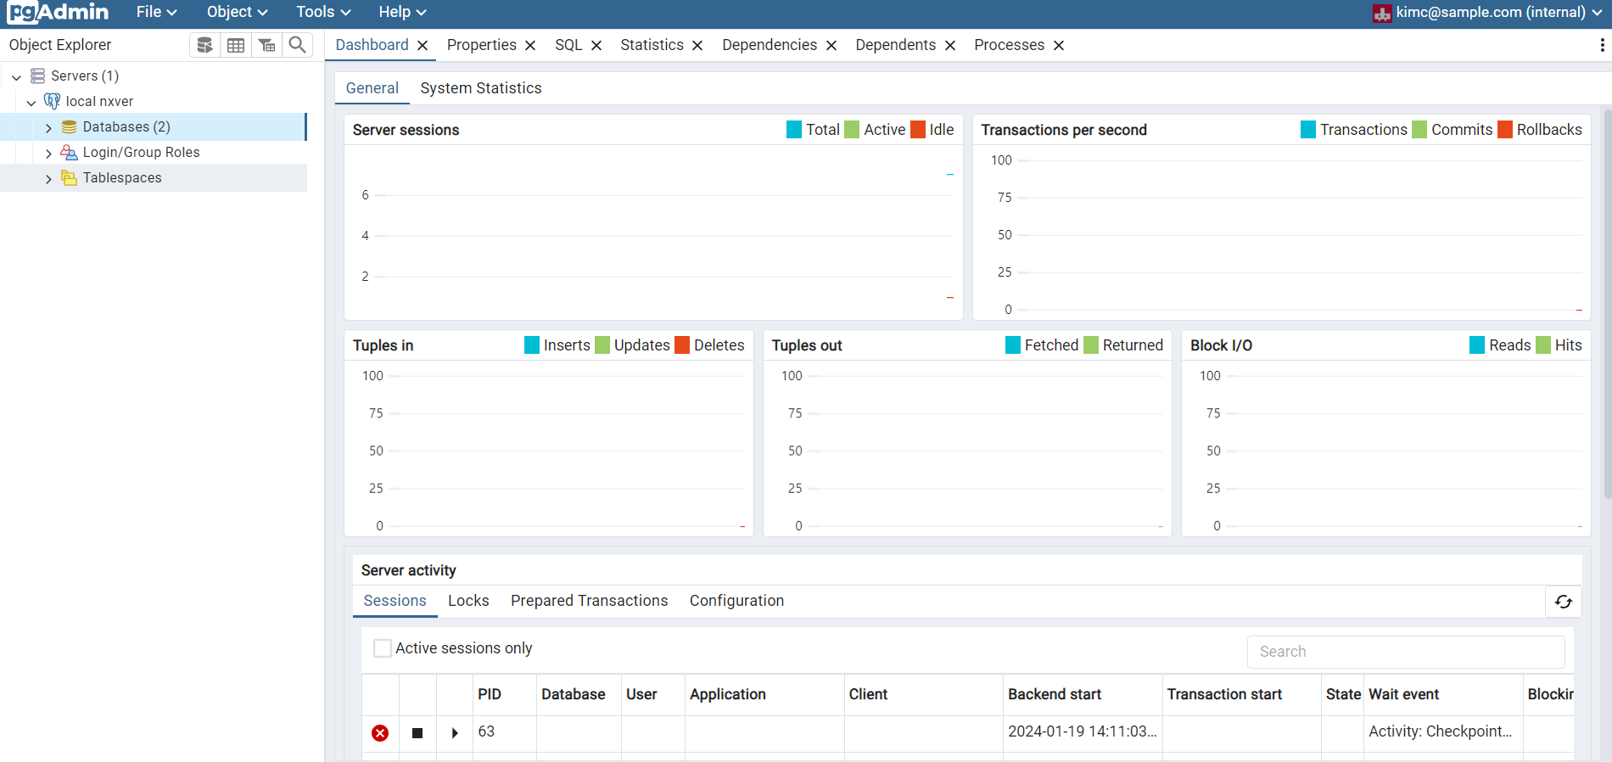Screen dimensions: 1612x762
Task: Click the user avatar icon
Action: (x=1382, y=13)
